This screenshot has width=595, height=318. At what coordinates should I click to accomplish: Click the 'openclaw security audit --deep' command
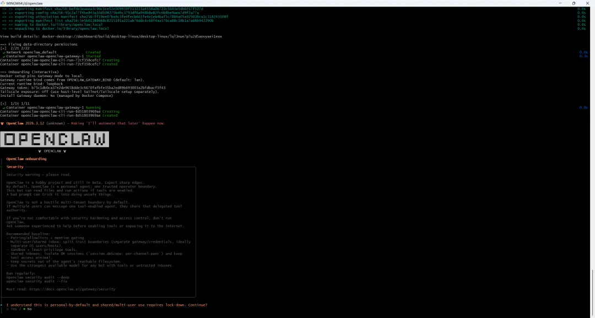[x=37, y=277]
